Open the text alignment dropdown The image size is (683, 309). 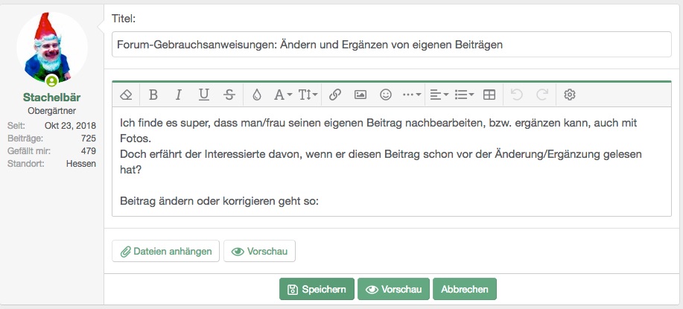point(439,95)
